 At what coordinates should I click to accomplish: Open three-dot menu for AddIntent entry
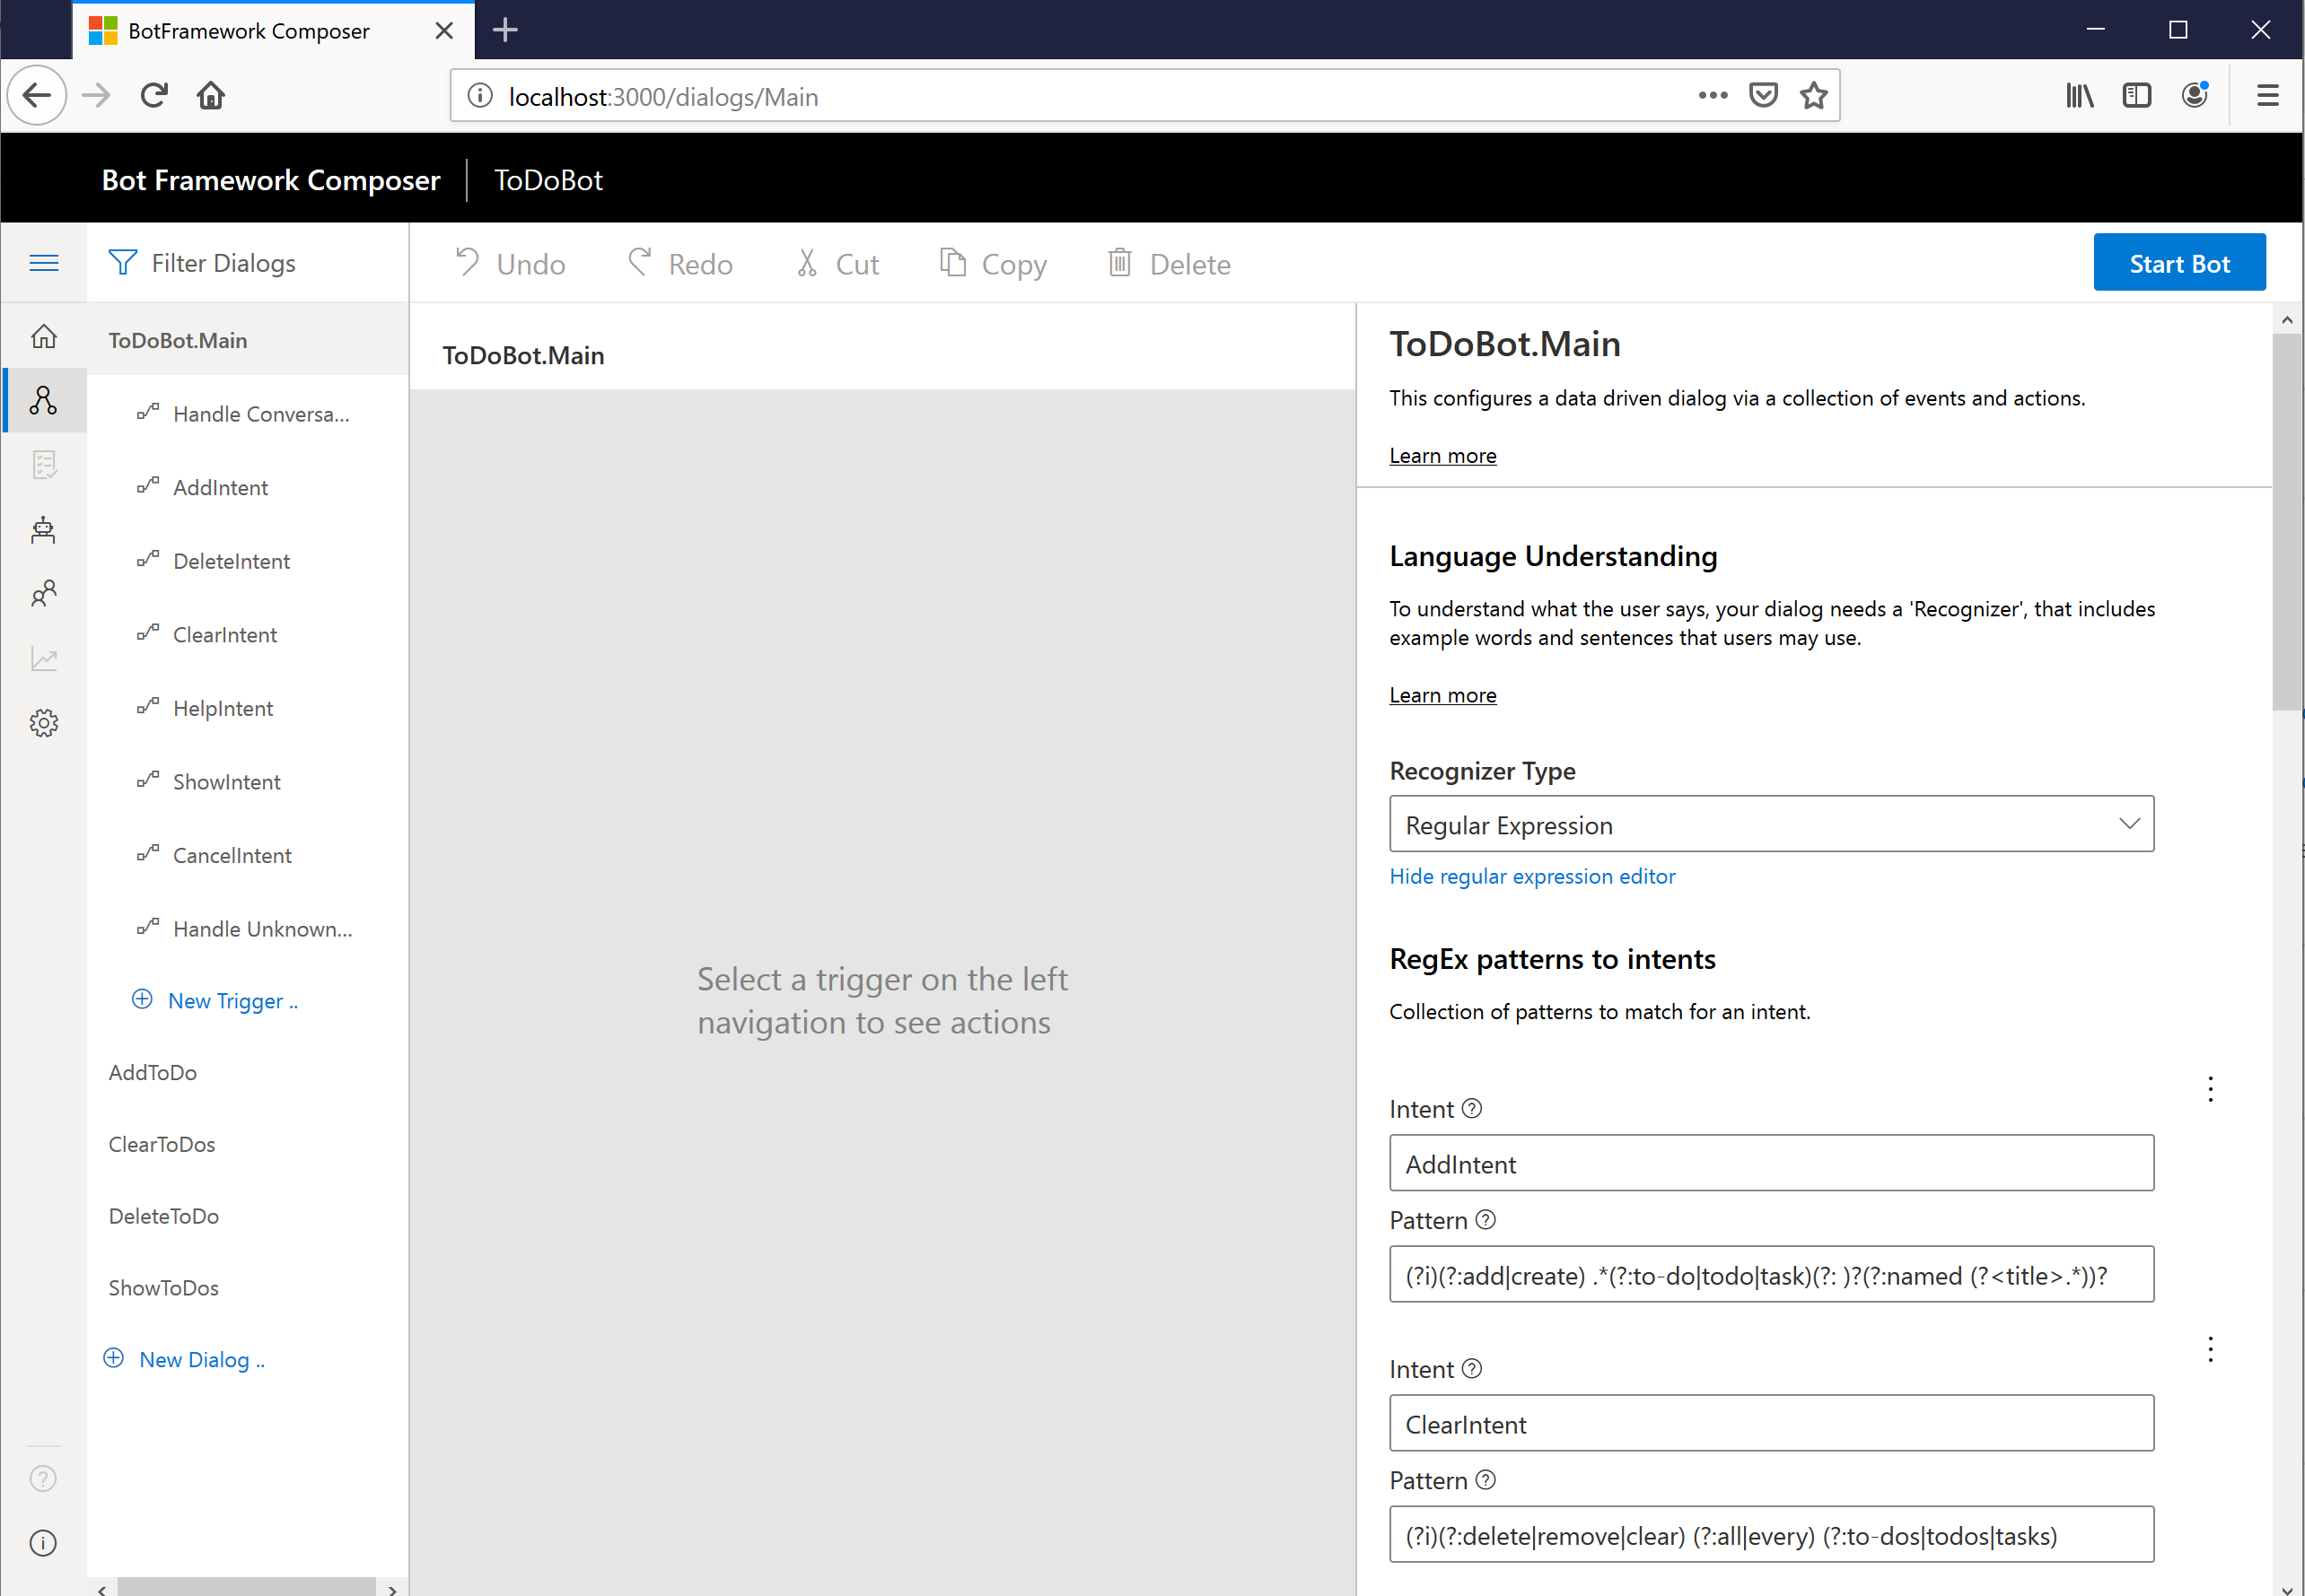[x=2210, y=1089]
